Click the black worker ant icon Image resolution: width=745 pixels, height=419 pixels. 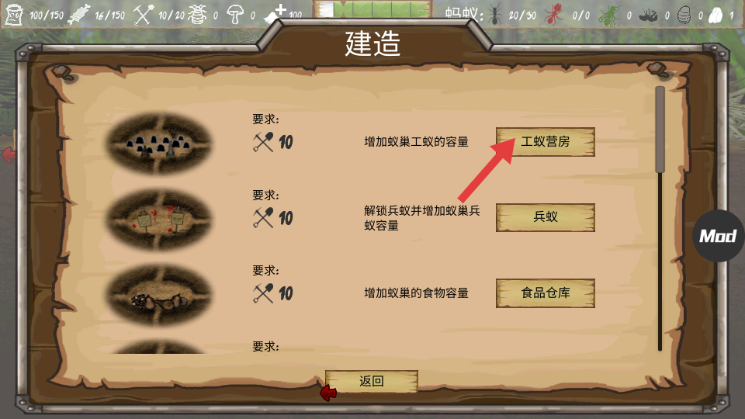pyautogui.click(x=494, y=14)
